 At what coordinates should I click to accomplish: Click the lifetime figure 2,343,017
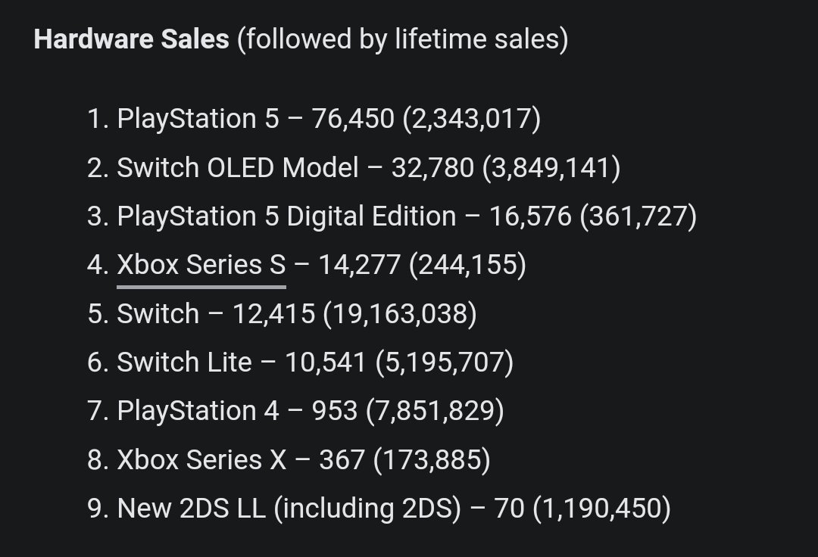click(x=472, y=119)
